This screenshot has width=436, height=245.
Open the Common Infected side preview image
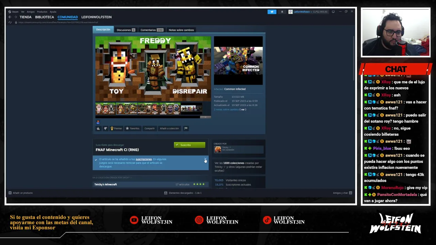point(238,61)
